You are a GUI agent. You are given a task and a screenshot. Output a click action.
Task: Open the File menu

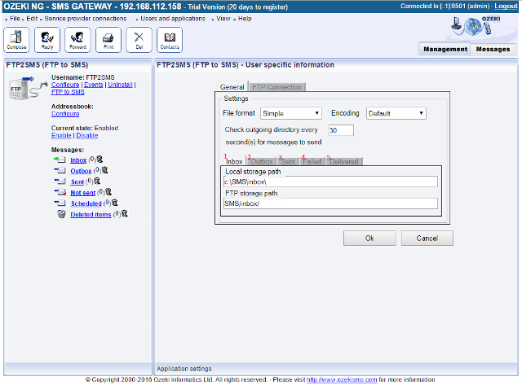pos(15,19)
